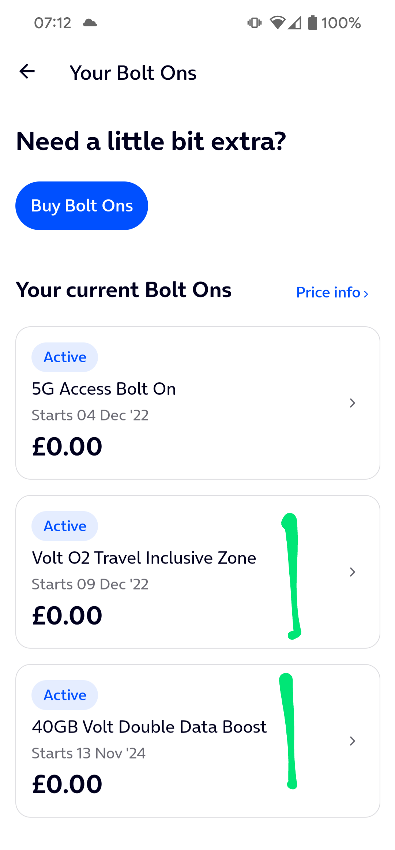395x850 pixels.
Task: Tap the clock showing 07:12
Action: point(52,23)
